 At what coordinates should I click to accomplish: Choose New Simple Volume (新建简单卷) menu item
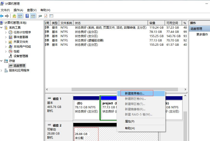135,93
